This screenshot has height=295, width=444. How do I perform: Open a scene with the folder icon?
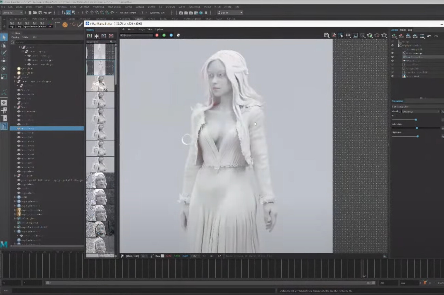(35, 13)
